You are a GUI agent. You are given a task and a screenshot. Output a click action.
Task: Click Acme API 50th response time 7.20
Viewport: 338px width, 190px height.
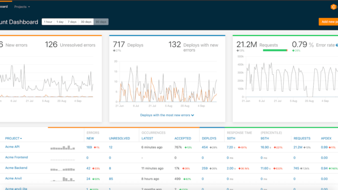click(230, 147)
